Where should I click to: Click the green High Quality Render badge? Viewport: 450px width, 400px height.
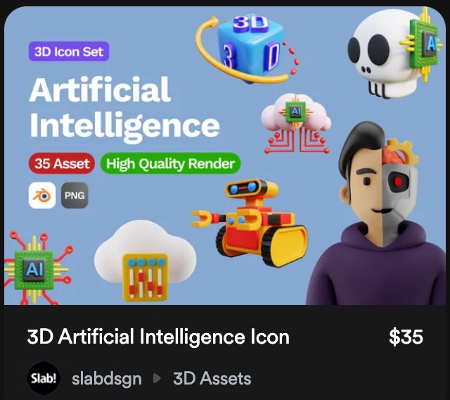click(170, 163)
